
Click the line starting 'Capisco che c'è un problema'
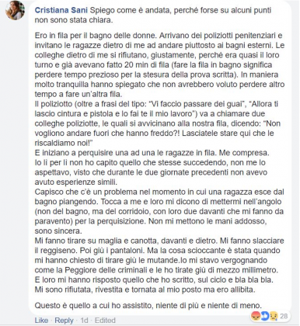pos(159,192)
